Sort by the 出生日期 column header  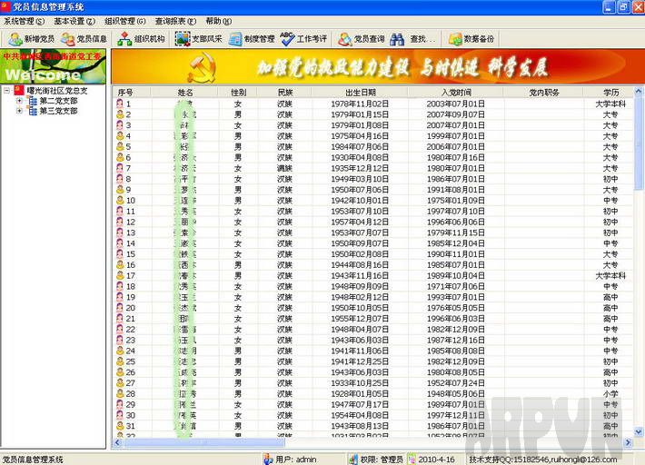tap(360, 92)
